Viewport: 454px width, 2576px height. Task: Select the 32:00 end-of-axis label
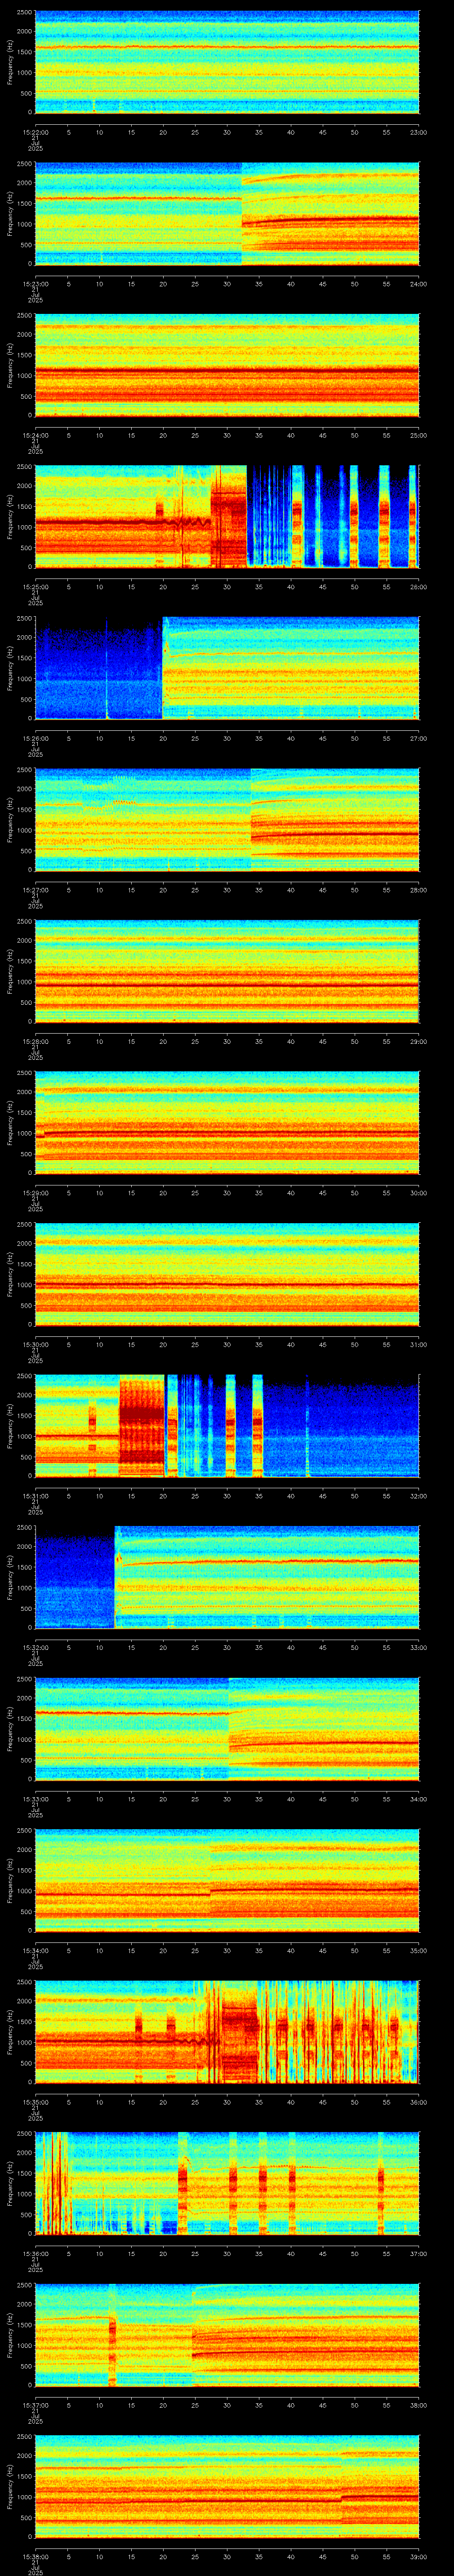(x=418, y=1496)
